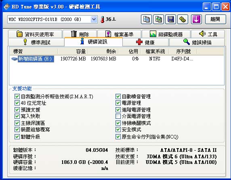Maximize the HD Tune window
The width and height of the screenshot is (231, 180).
216,6
